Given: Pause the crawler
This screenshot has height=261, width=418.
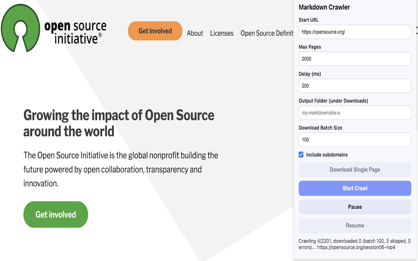Looking at the screenshot, I should (355, 207).
